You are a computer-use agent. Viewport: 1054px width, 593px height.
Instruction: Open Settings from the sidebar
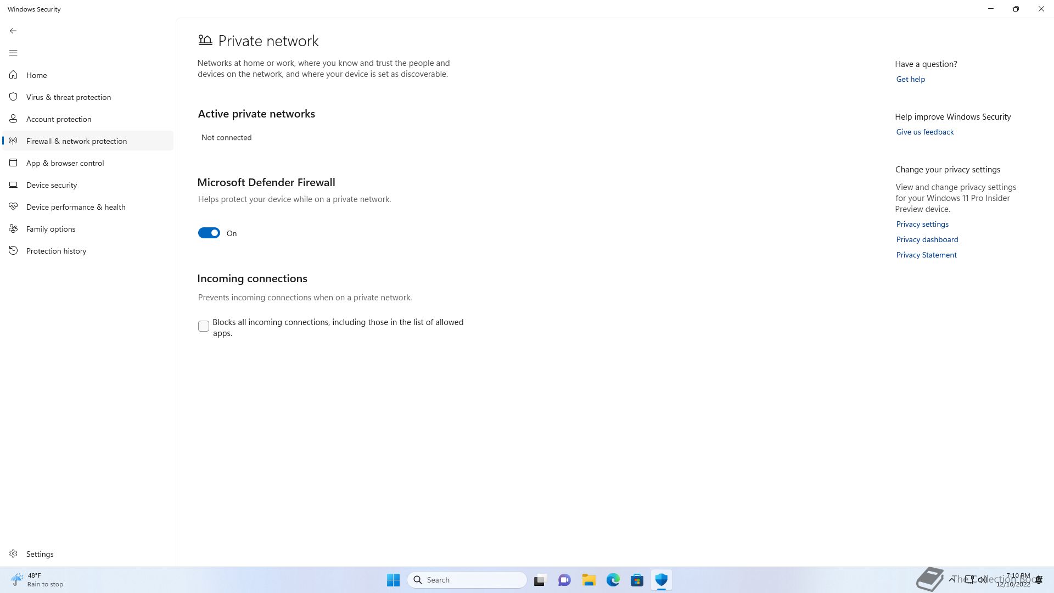coord(40,554)
